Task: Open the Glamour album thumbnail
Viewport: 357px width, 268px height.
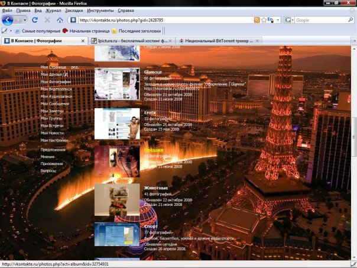Action: pyautogui.click(x=117, y=84)
